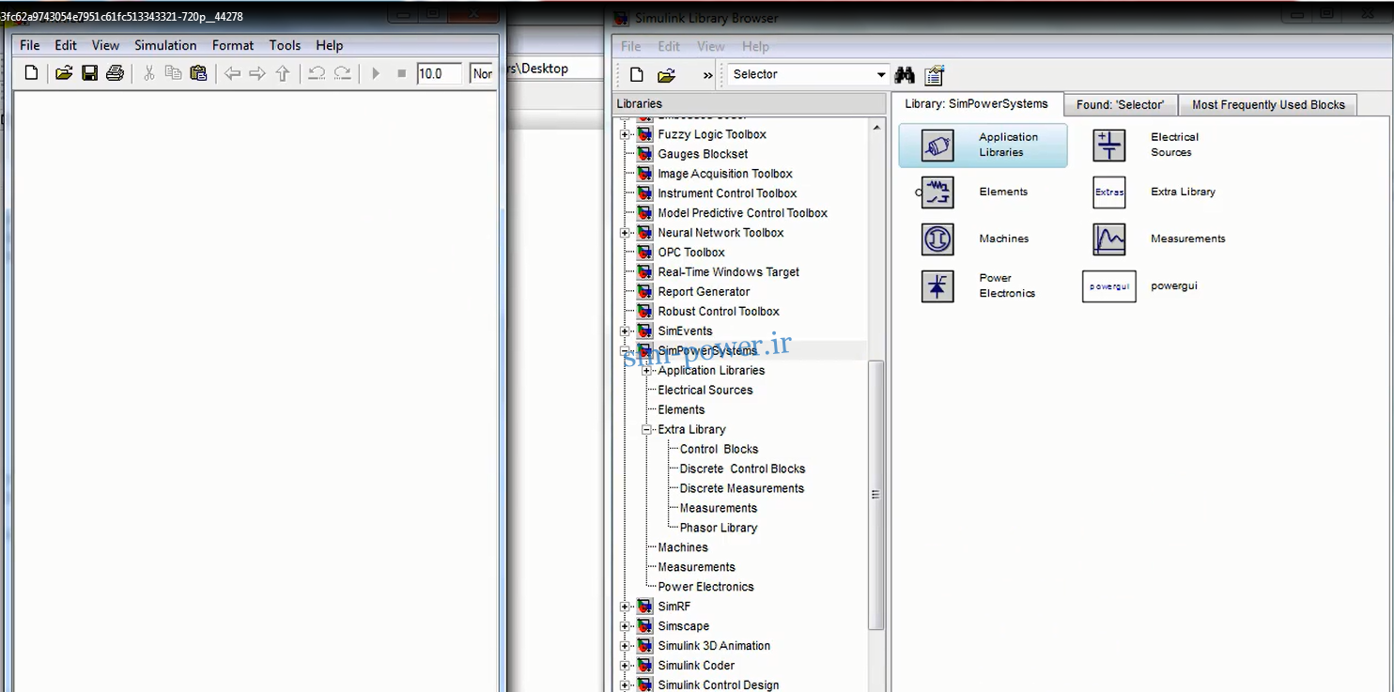The height and width of the screenshot is (692, 1394).
Task: Click the tree scrollbar up arrow
Action: click(876, 128)
